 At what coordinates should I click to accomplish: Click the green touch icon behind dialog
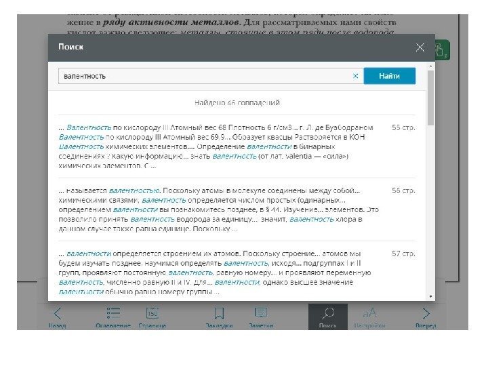443,49
